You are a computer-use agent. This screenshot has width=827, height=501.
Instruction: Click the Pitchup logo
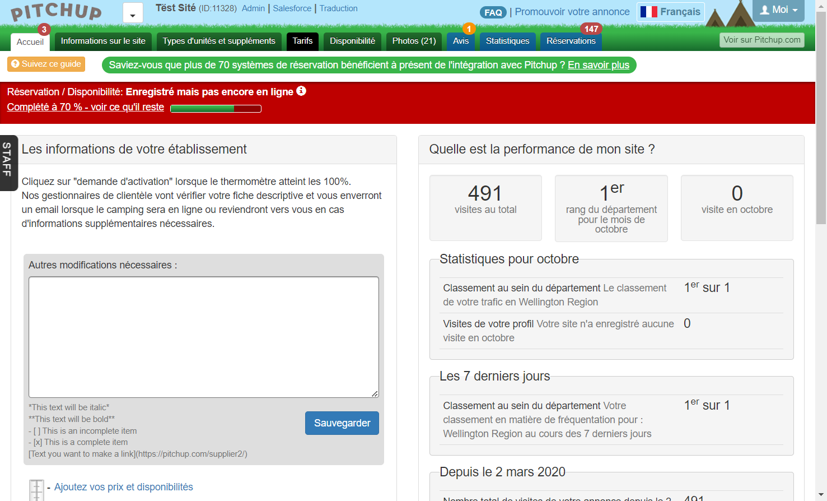[56, 12]
